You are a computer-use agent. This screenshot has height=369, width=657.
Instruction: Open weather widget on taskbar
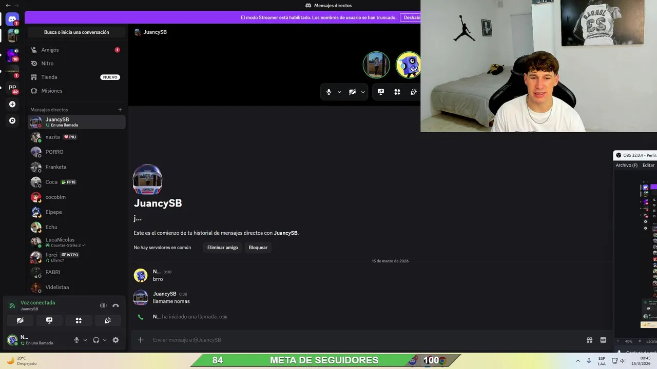pyautogui.click(x=22, y=361)
